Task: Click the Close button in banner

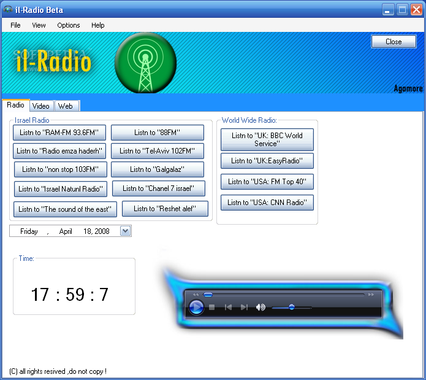Action: tap(394, 42)
